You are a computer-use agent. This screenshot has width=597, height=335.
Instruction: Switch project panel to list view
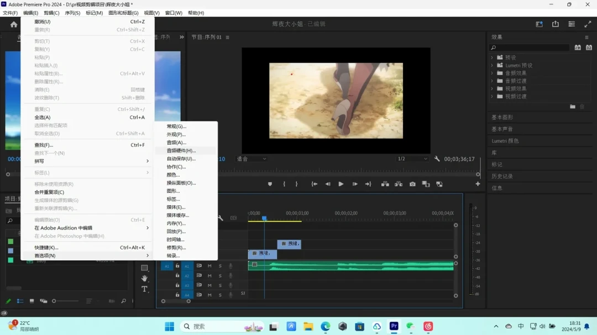click(20, 301)
